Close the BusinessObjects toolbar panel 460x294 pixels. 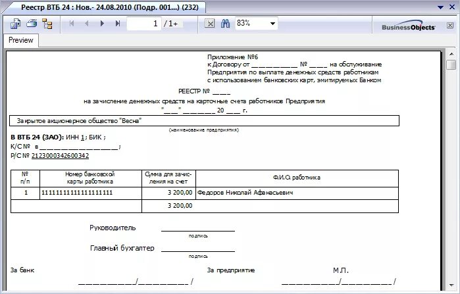[x=450, y=25]
